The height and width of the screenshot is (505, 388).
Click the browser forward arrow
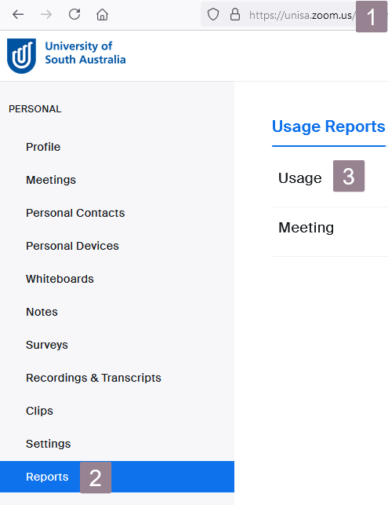coord(46,14)
